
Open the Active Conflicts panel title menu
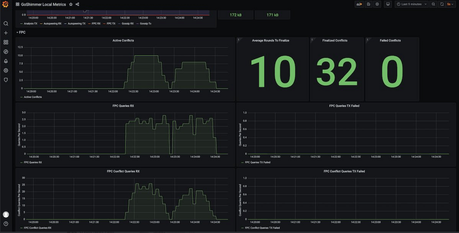point(123,40)
